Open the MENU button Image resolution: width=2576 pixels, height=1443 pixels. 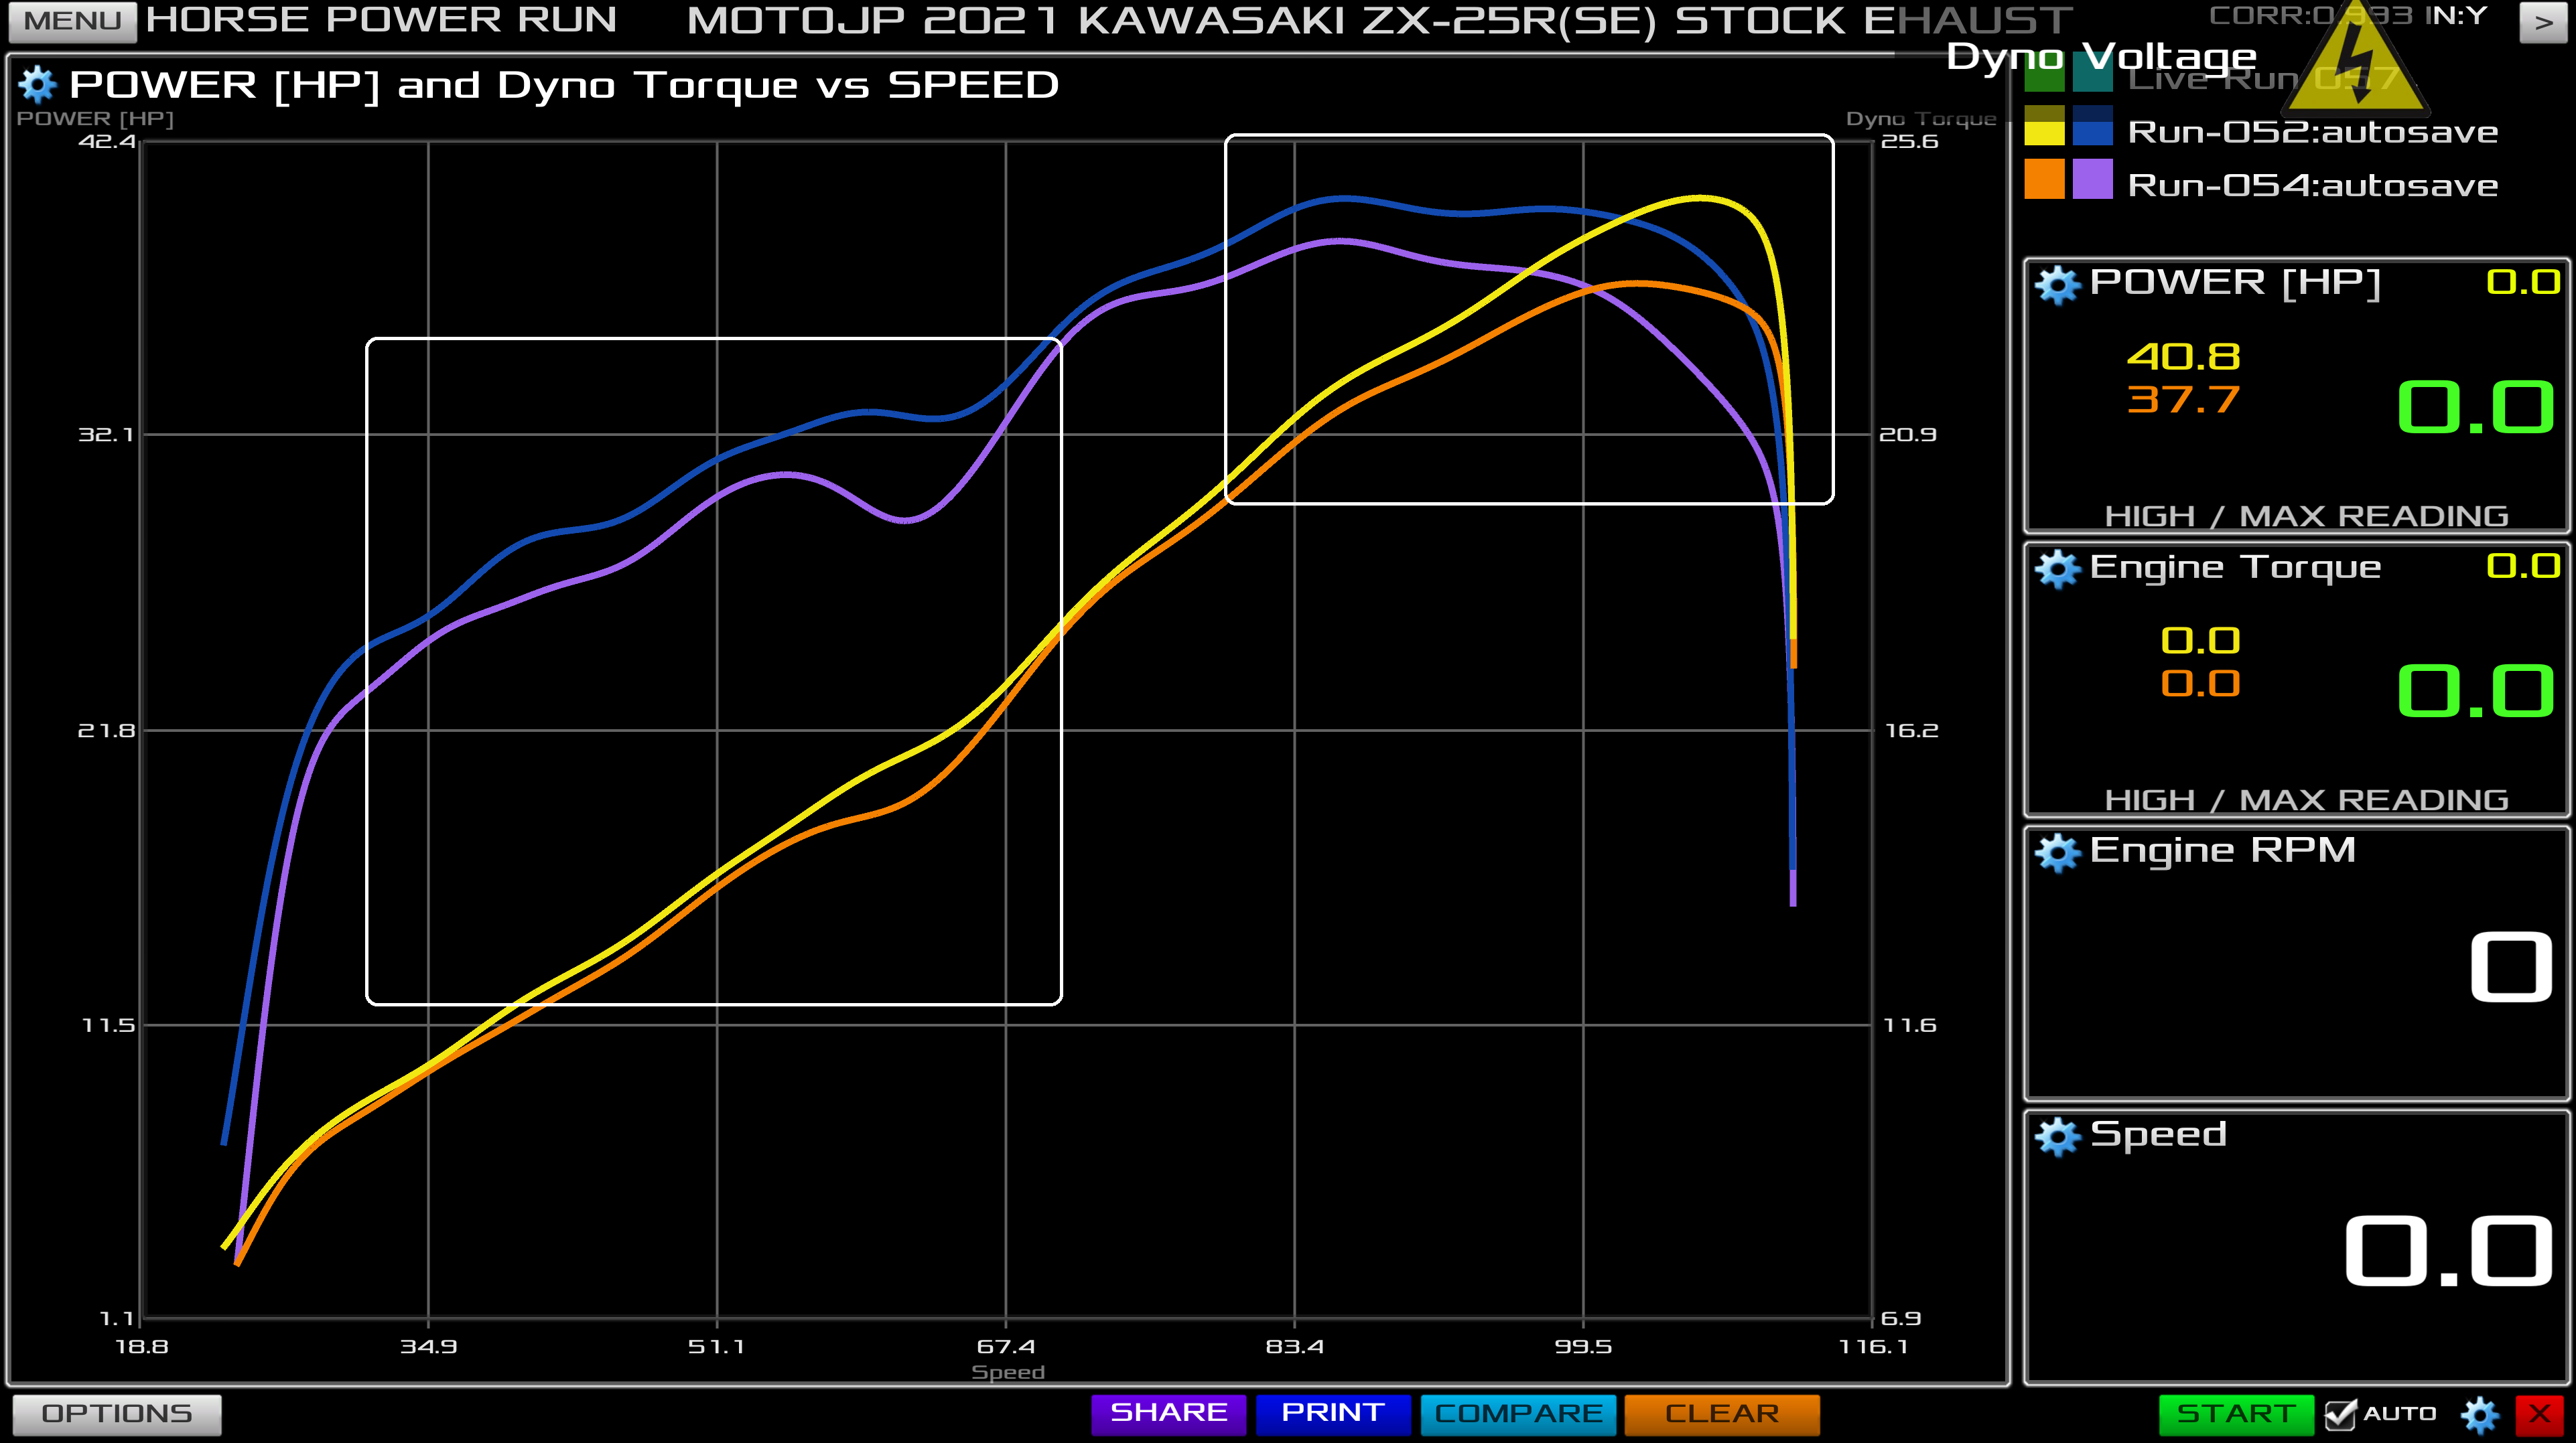click(72, 21)
